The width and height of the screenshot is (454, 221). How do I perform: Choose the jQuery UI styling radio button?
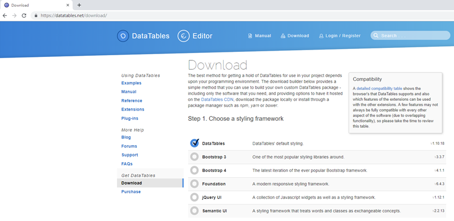tap(194, 197)
